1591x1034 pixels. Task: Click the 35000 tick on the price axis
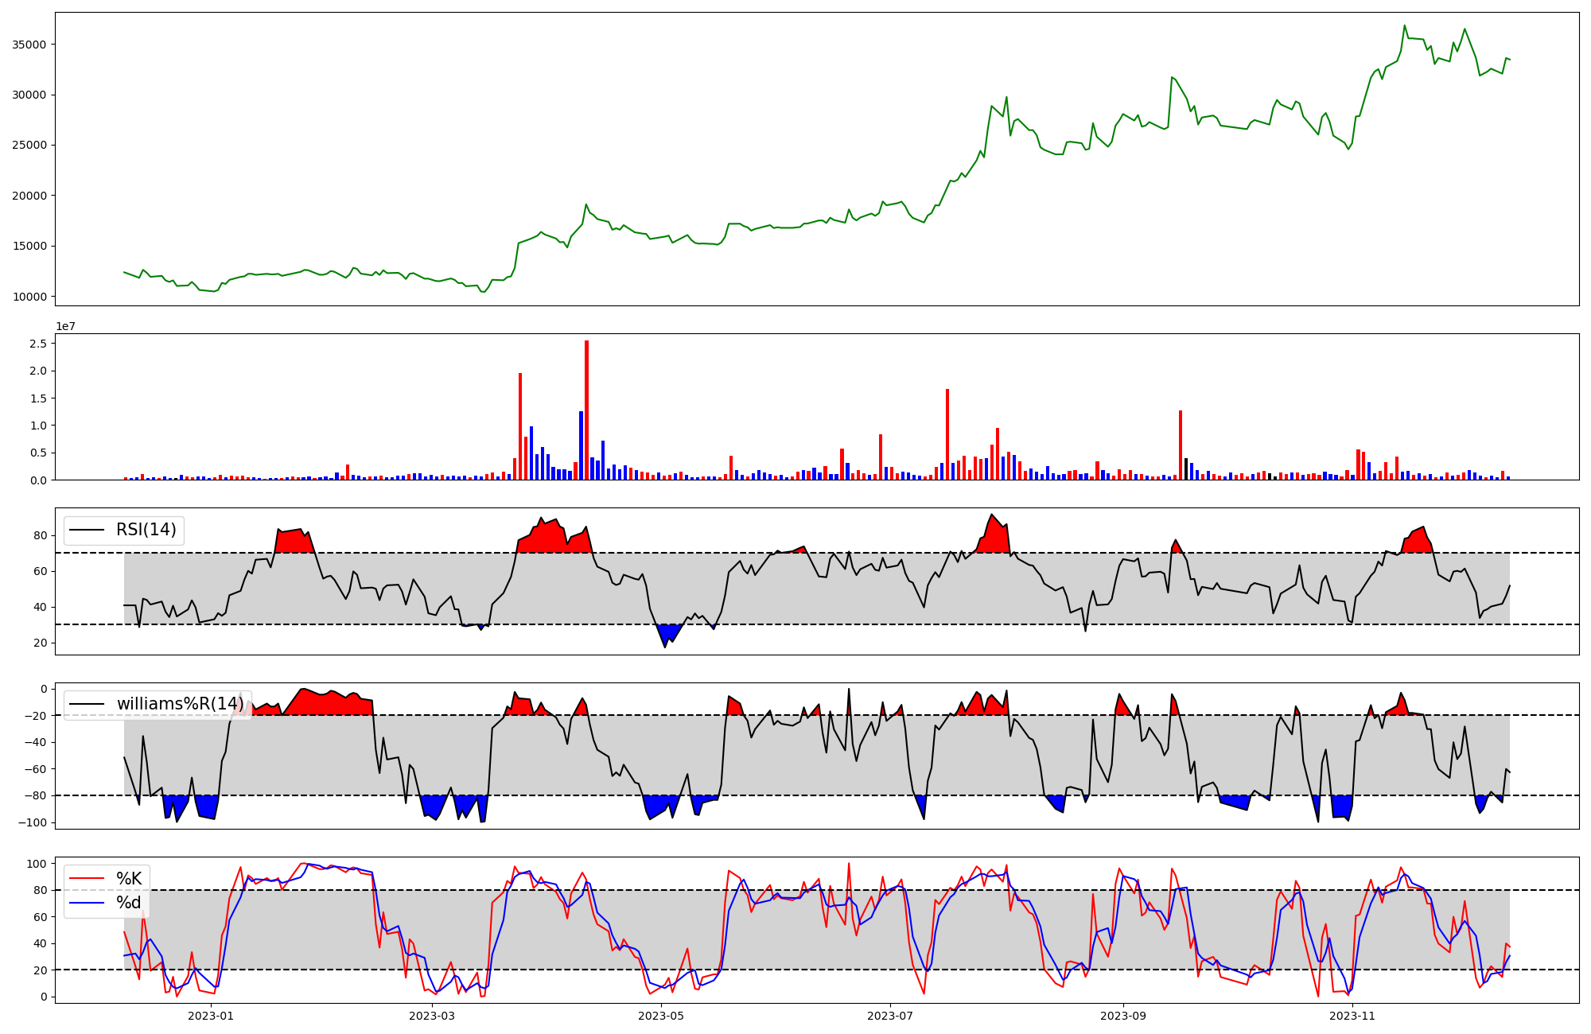point(29,45)
